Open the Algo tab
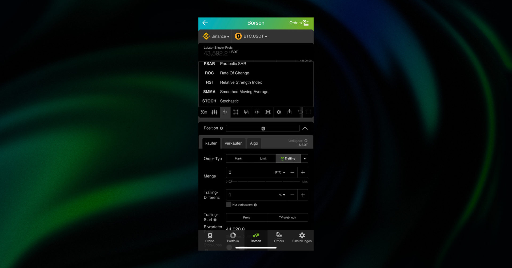Image resolution: width=512 pixels, height=268 pixels. pyautogui.click(x=254, y=143)
